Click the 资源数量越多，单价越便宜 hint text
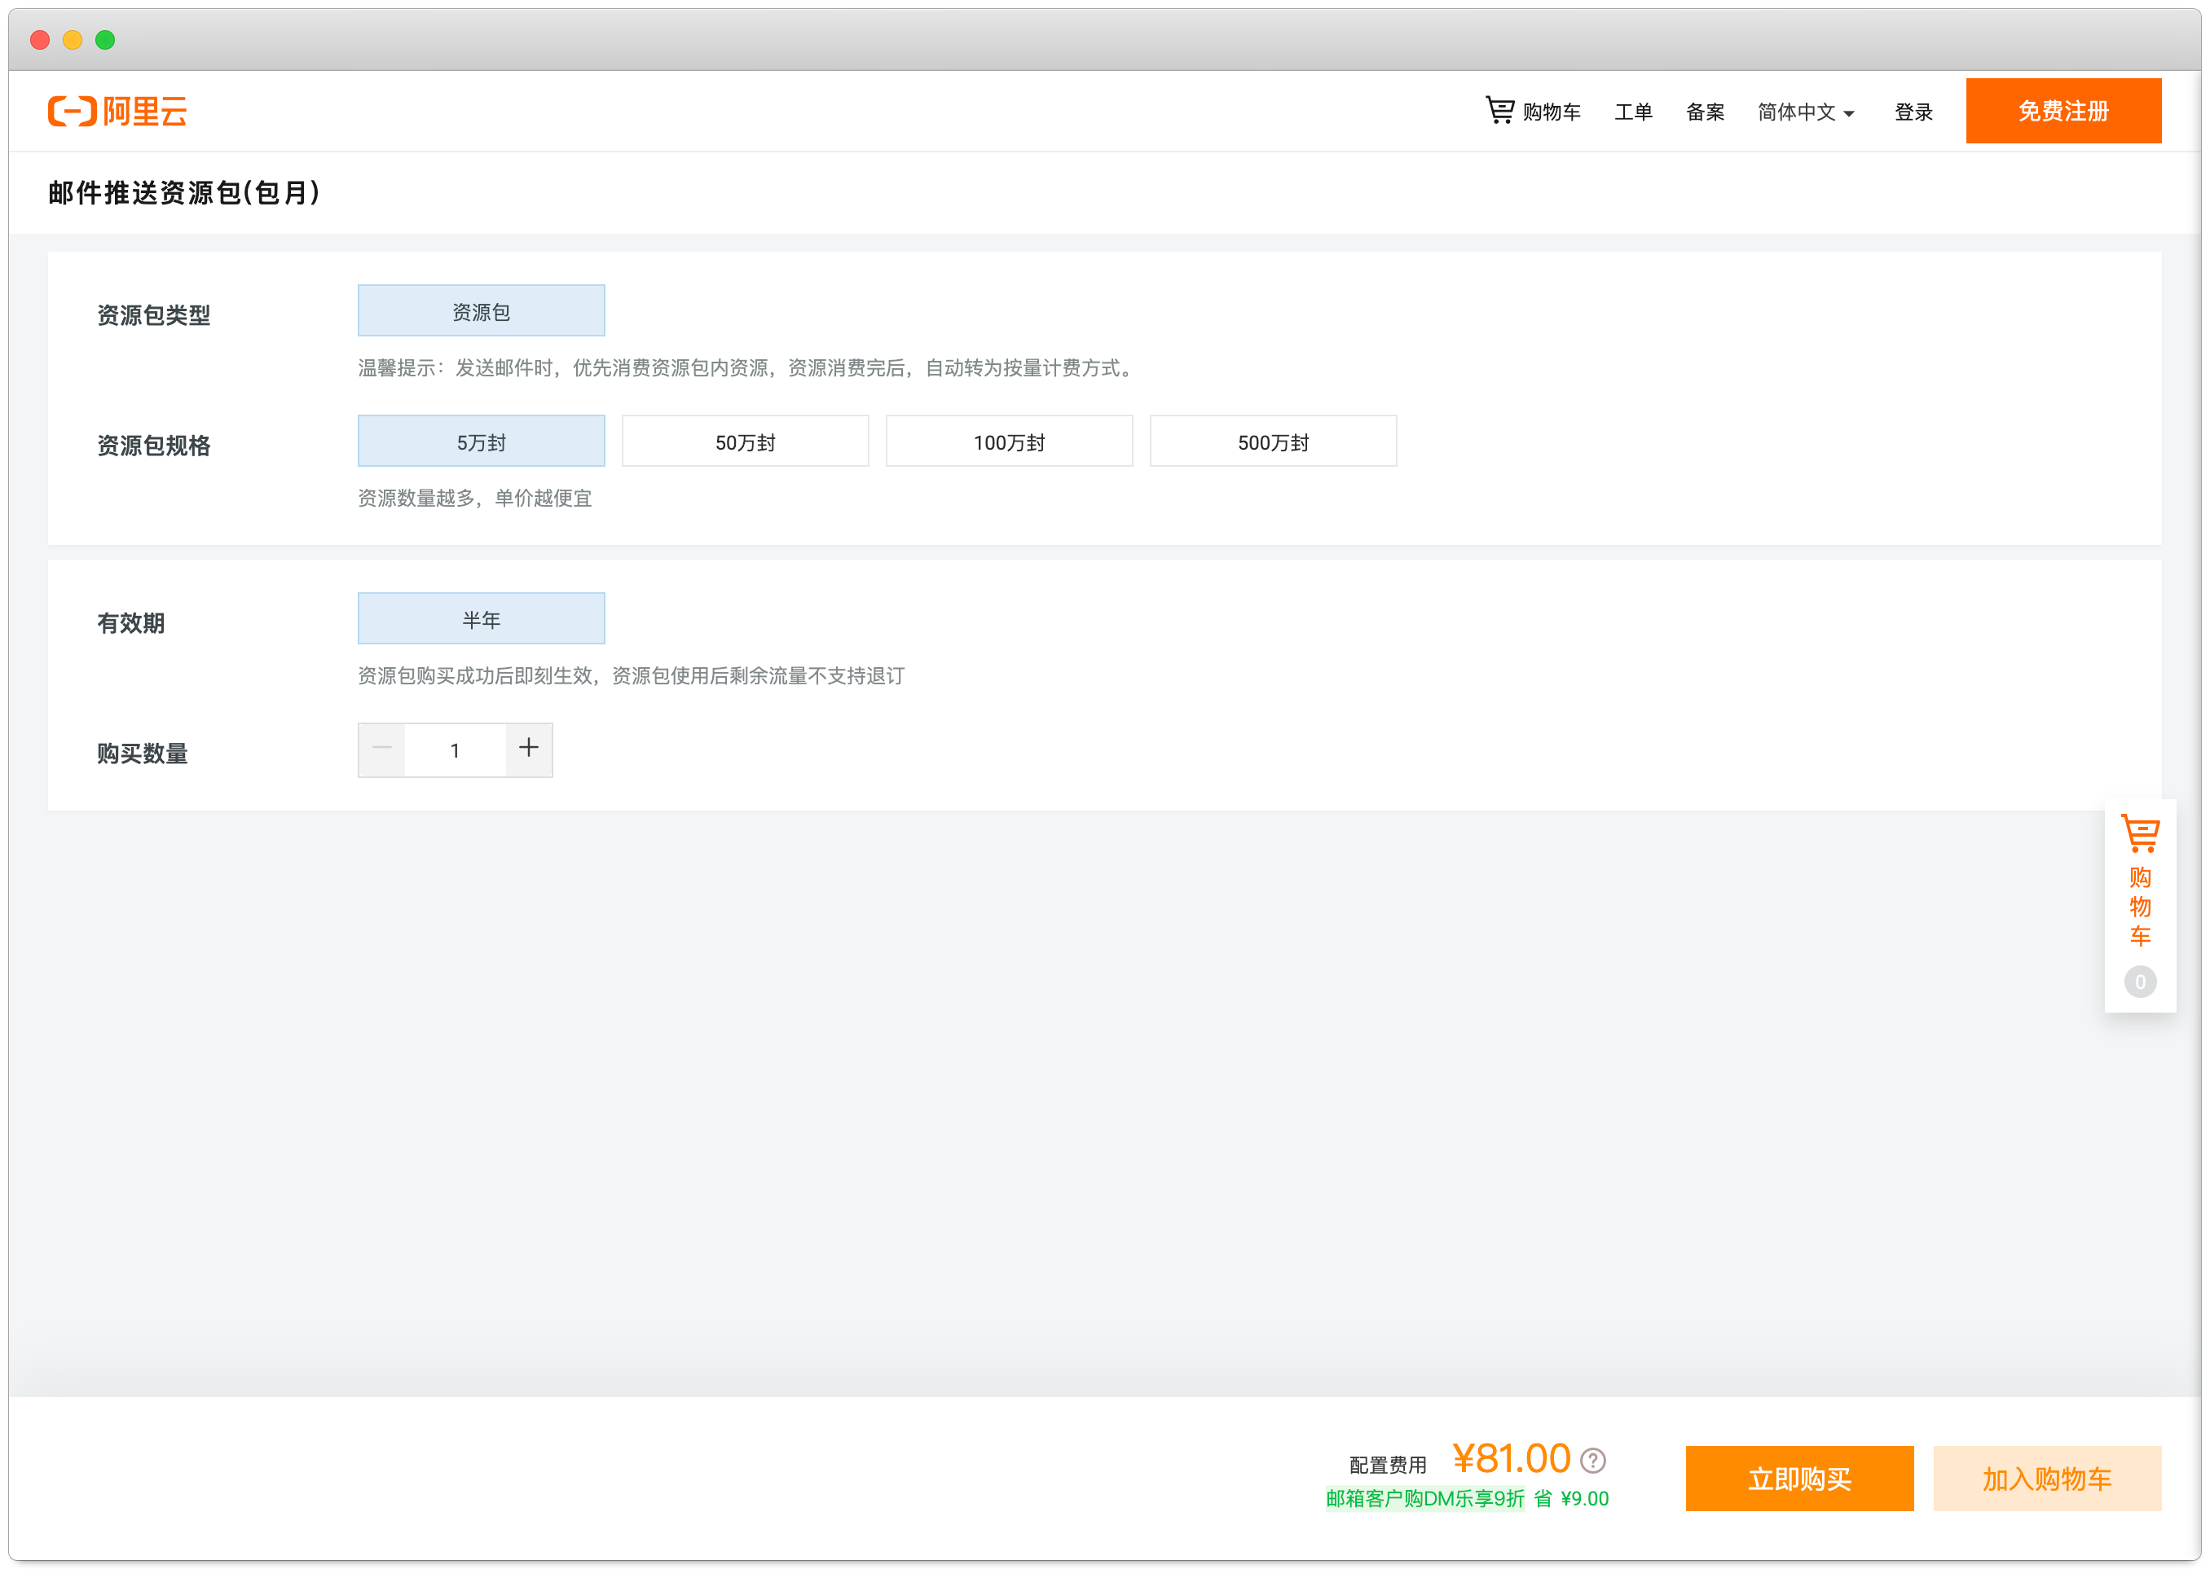This screenshot has height=1569, width=2210. coord(474,499)
